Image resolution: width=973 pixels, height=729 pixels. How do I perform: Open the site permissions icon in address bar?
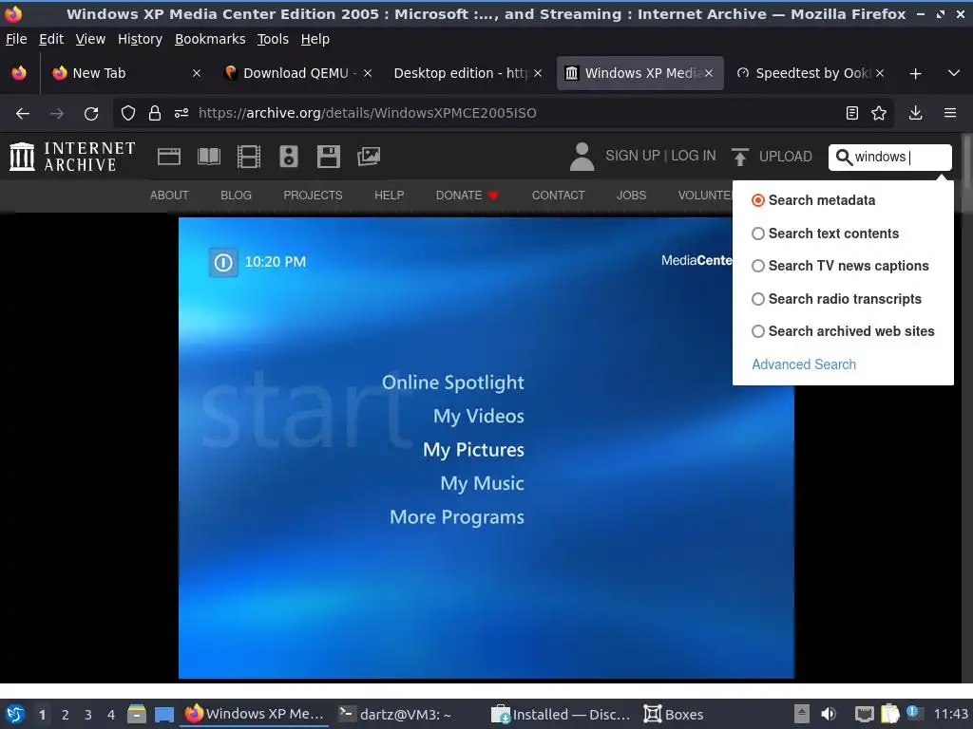point(181,113)
